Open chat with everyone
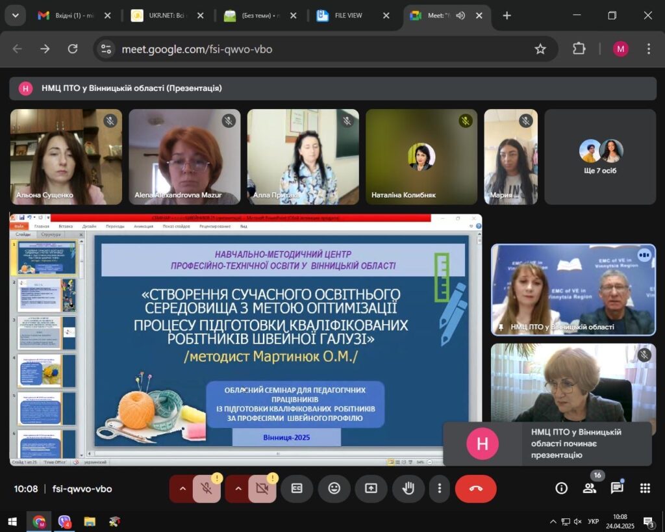665x532 pixels. point(617,488)
